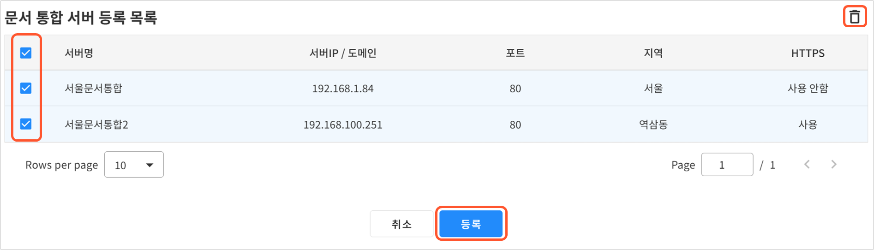Uncheck the 서울문서통합 row checkbox
The height and width of the screenshot is (250, 874).
[26, 88]
